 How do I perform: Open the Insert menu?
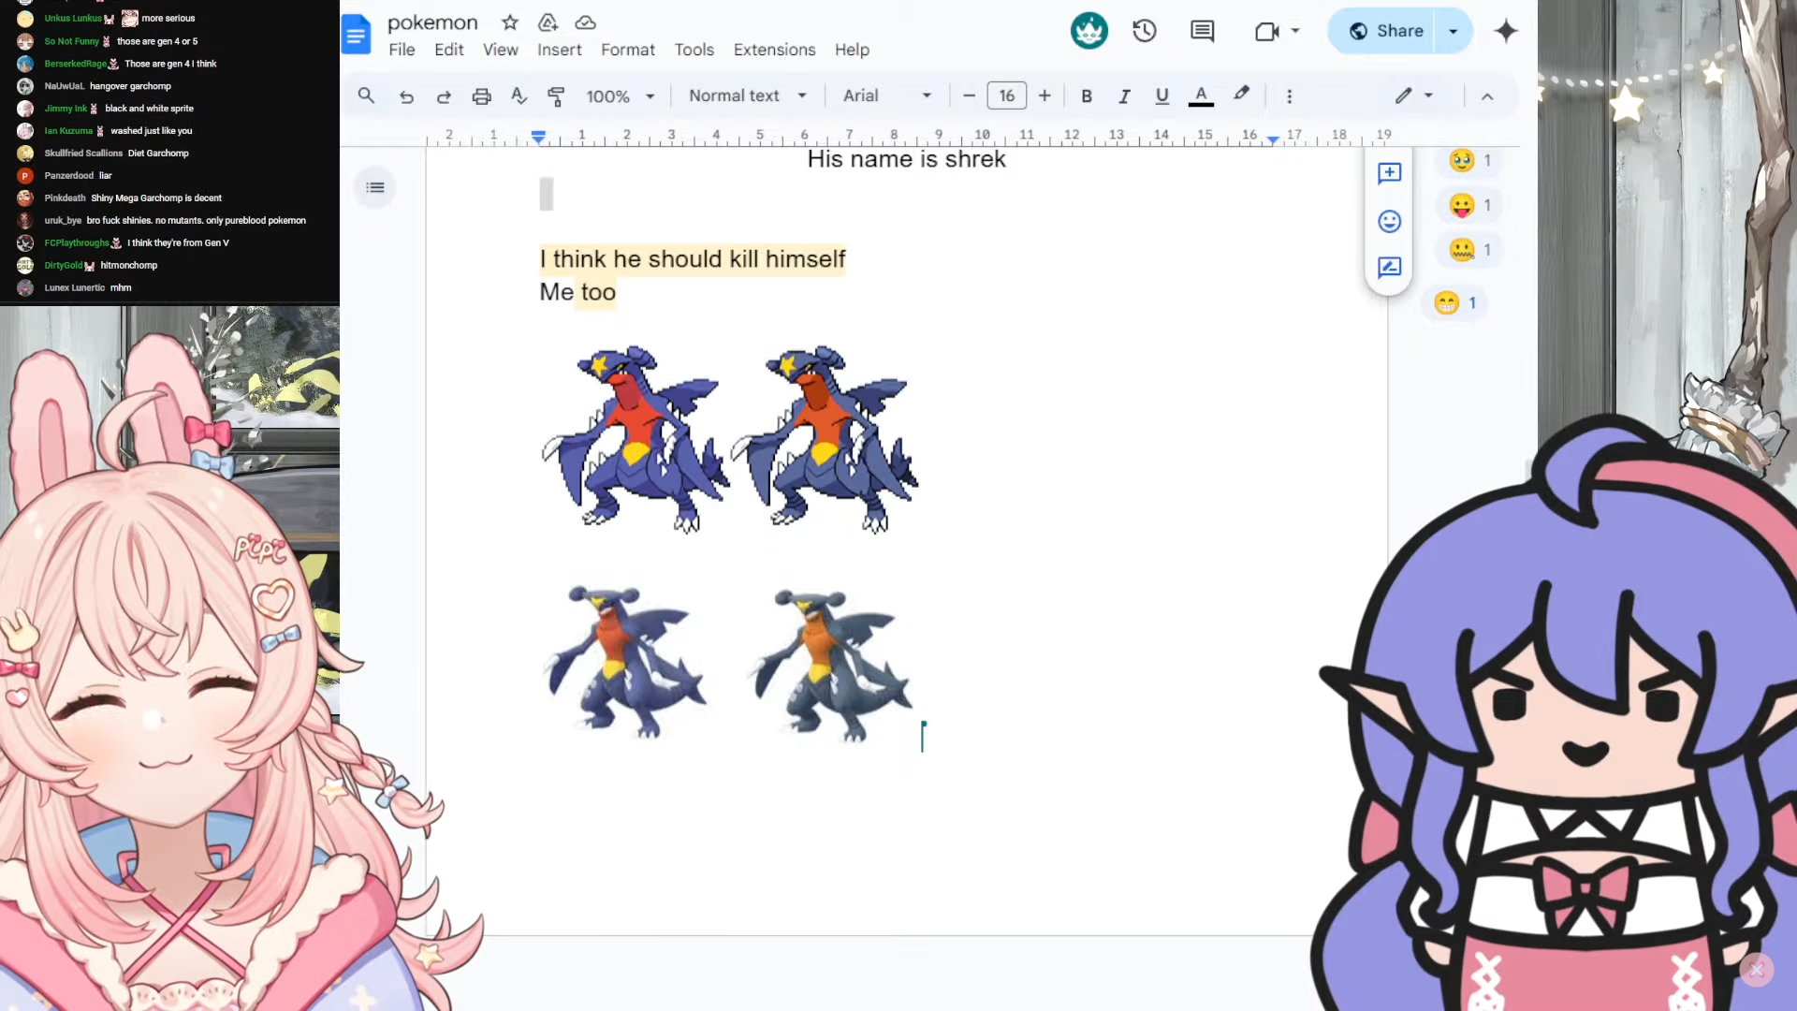[559, 50]
